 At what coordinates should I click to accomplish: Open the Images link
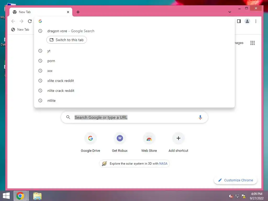239,43
